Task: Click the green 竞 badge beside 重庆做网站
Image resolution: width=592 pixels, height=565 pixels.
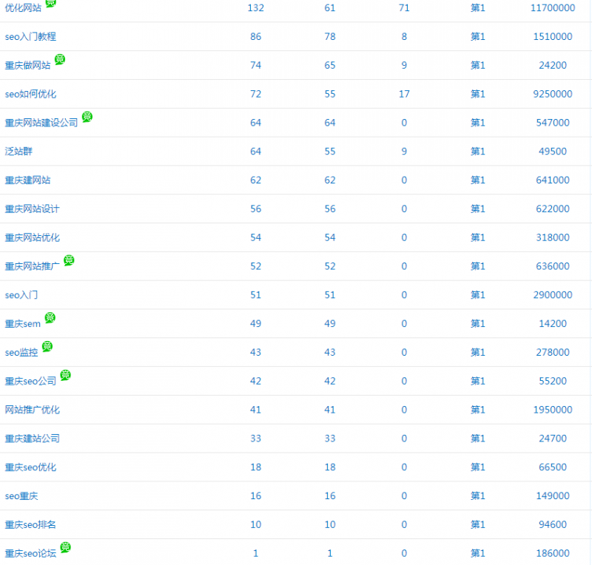Action: point(60,59)
